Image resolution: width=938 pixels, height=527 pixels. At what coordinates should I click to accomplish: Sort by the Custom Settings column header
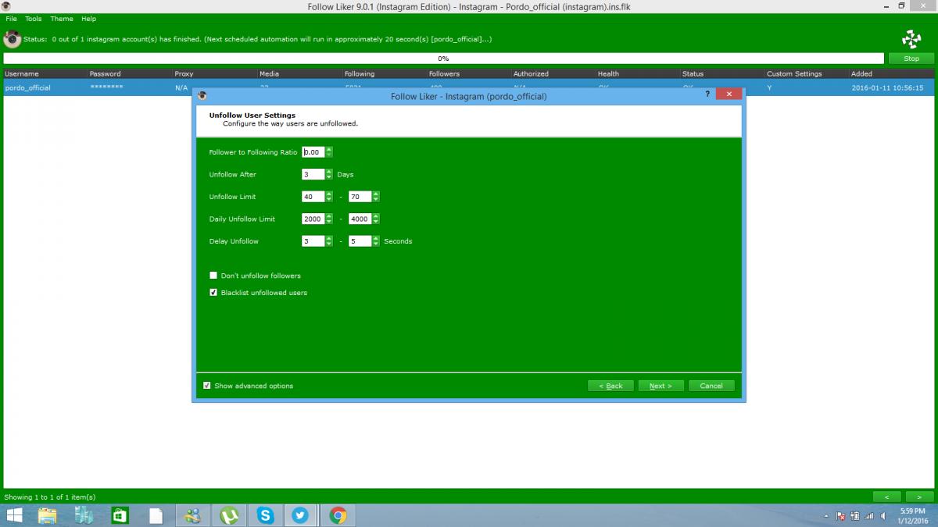coord(806,73)
